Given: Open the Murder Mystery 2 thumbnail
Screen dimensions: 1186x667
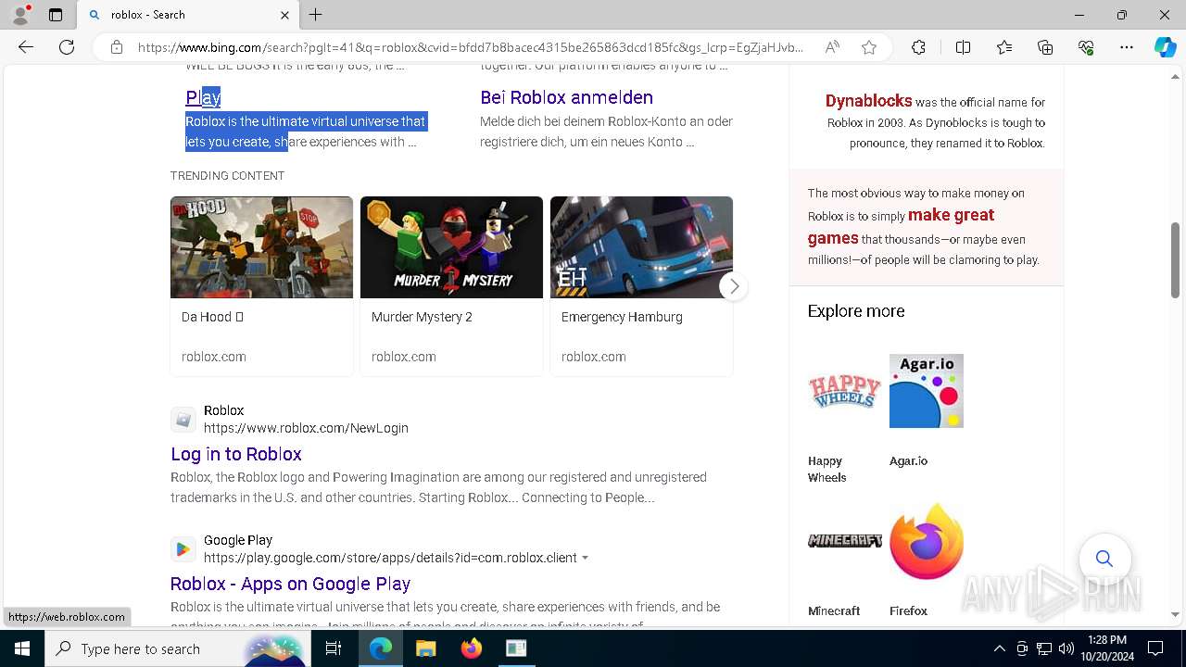Looking at the screenshot, I should [x=451, y=247].
